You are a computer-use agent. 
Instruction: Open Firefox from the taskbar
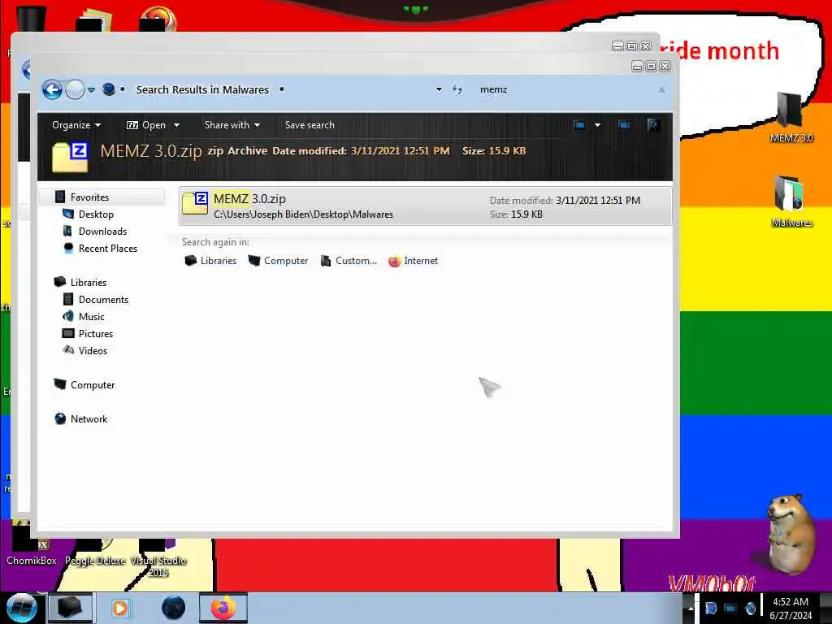[x=223, y=608]
